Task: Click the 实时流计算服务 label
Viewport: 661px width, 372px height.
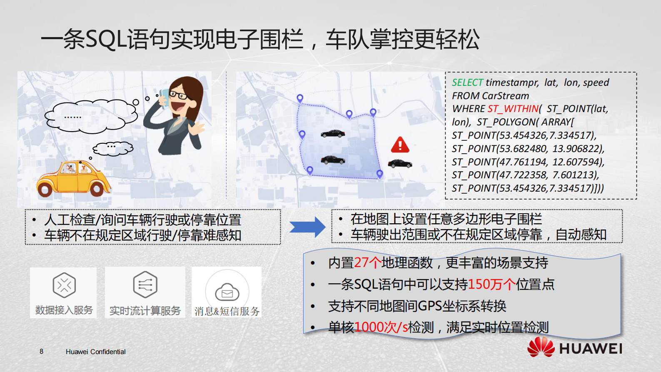Action: tap(145, 311)
